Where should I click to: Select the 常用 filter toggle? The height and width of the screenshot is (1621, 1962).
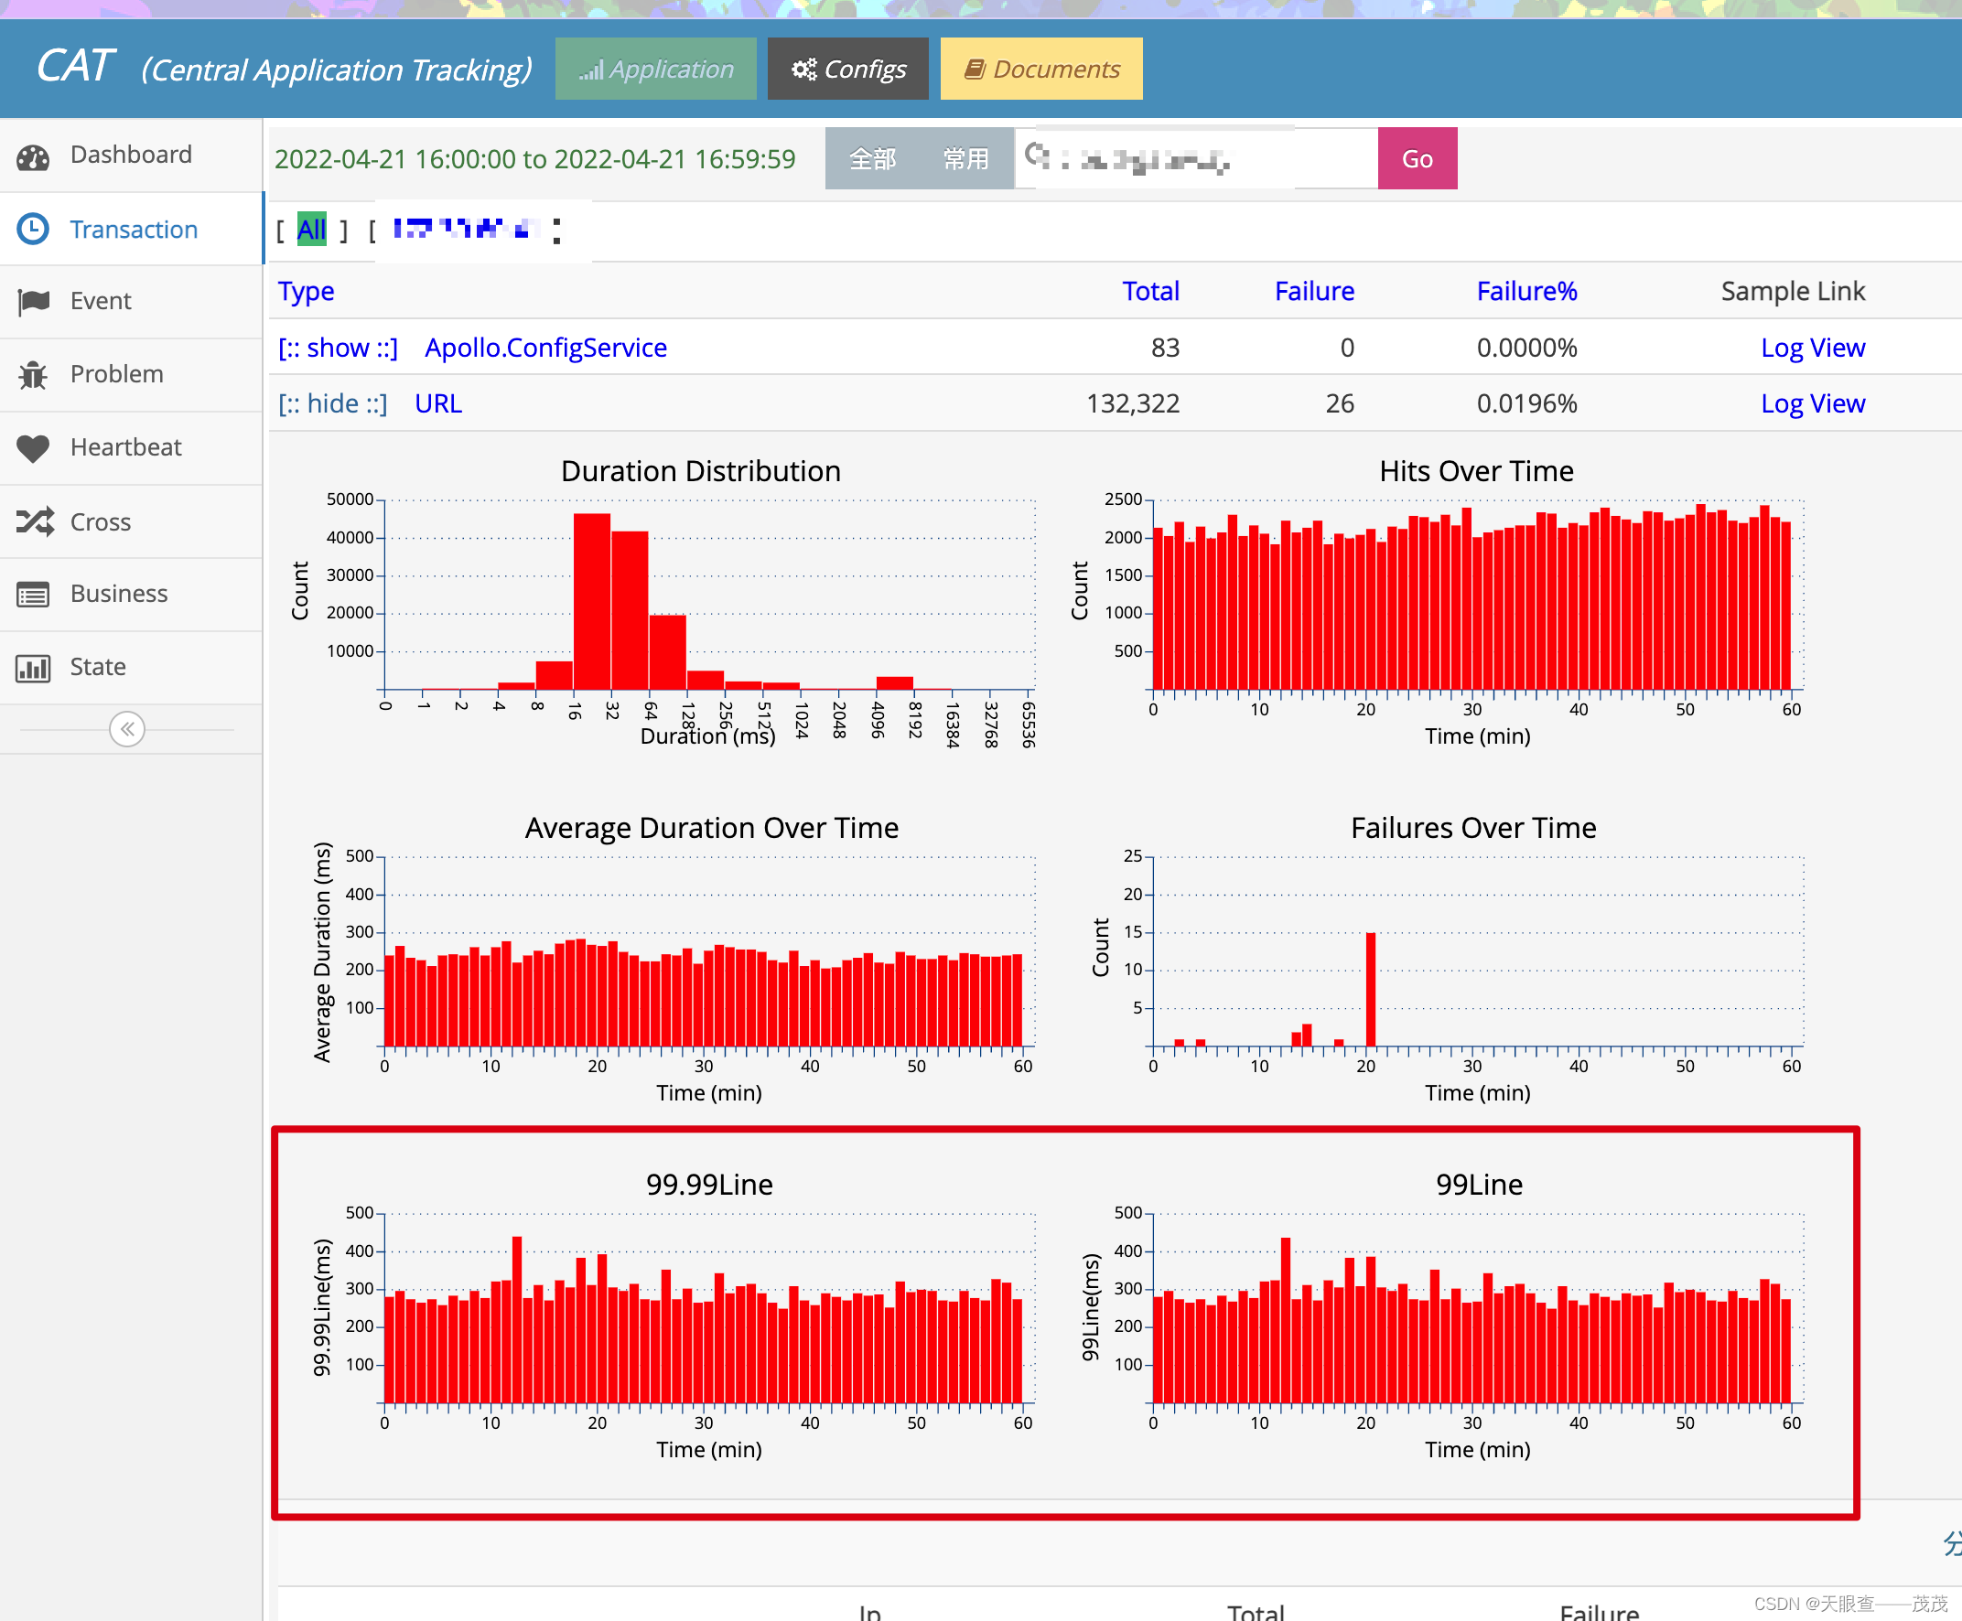[965, 159]
